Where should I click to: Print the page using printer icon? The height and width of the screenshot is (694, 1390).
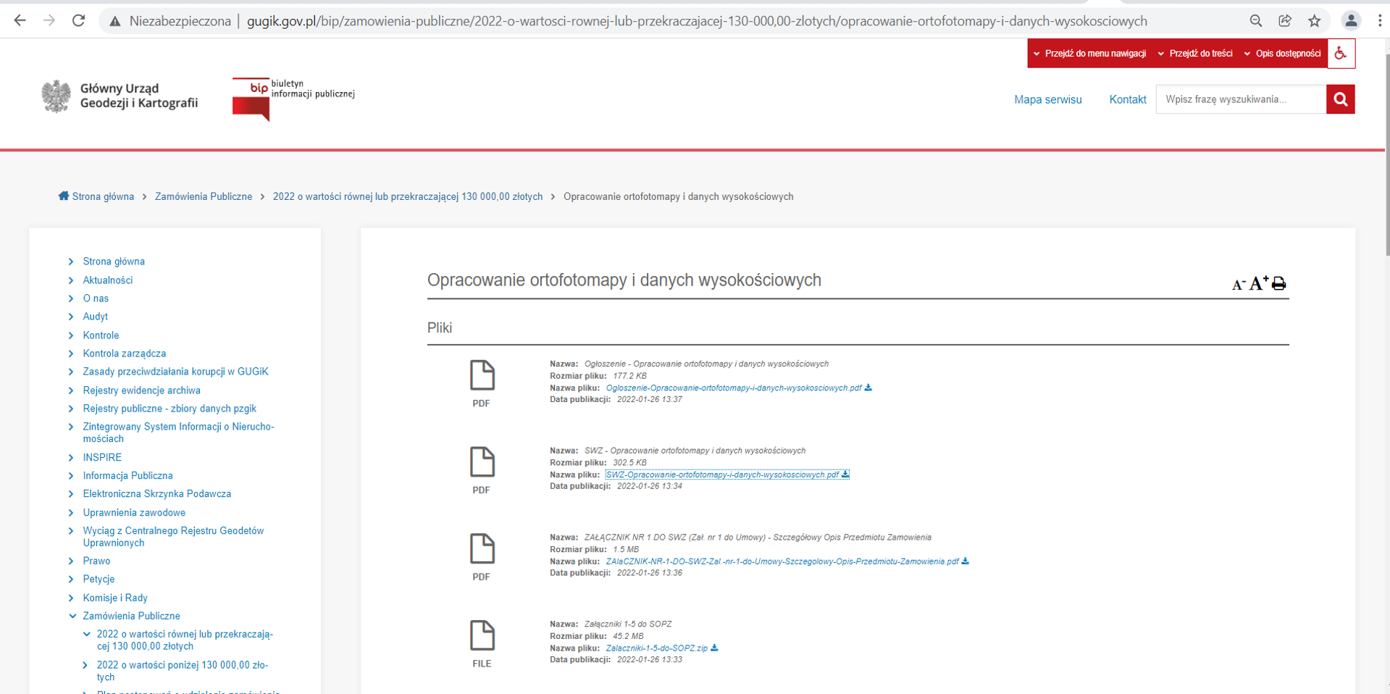pos(1278,283)
